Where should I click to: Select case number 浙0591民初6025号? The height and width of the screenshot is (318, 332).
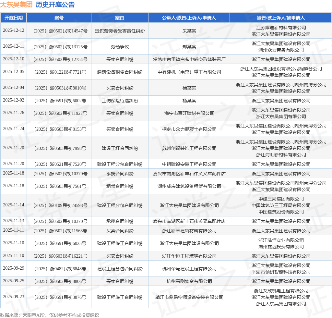click(x=60, y=243)
